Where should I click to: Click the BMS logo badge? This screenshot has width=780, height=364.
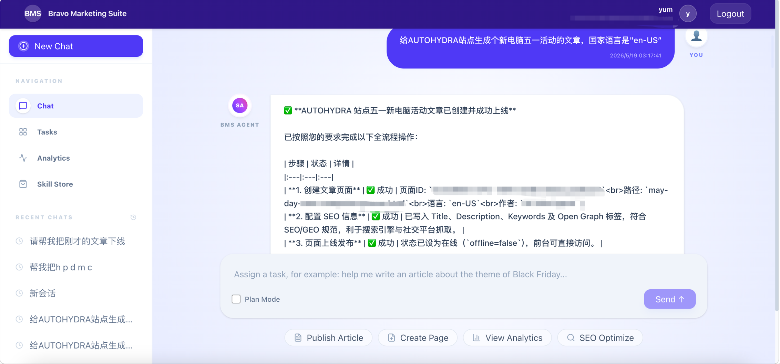pyautogui.click(x=33, y=13)
